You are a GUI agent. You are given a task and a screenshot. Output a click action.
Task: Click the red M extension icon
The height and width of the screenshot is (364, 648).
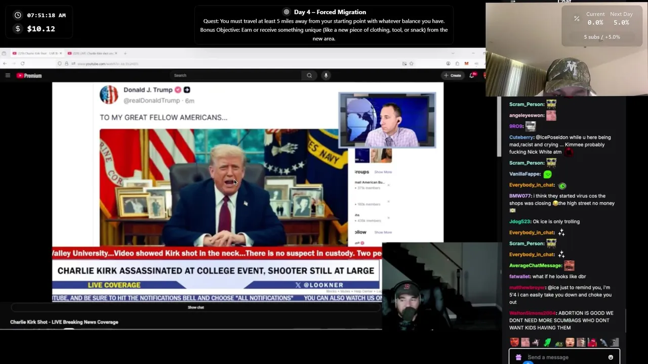(x=466, y=63)
